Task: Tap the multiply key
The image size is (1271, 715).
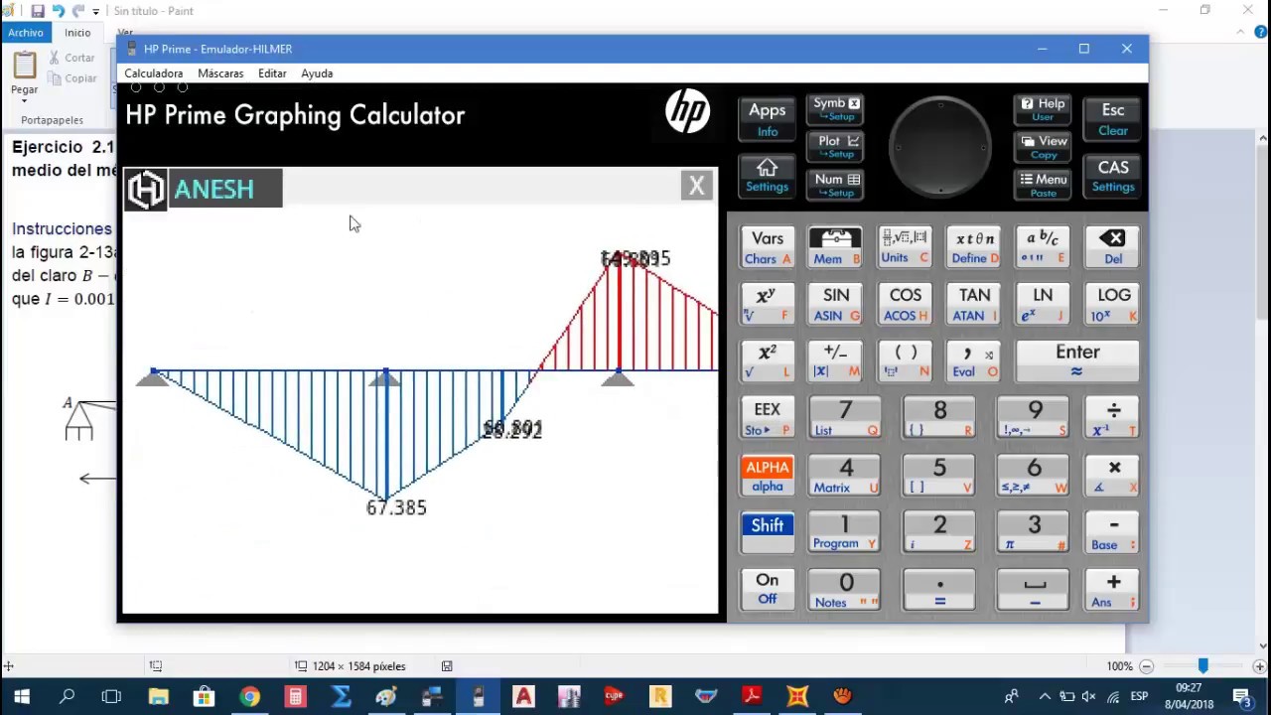Action: [x=1112, y=475]
